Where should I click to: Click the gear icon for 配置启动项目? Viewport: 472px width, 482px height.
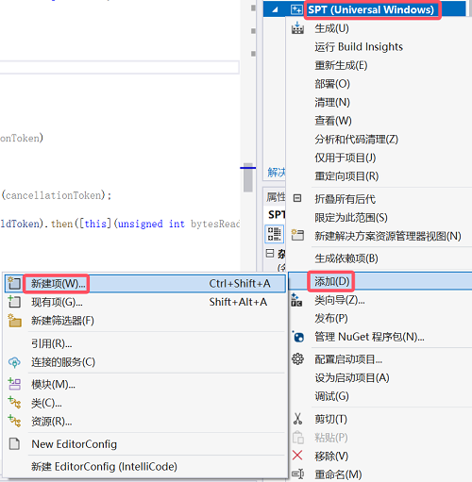[x=297, y=359]
